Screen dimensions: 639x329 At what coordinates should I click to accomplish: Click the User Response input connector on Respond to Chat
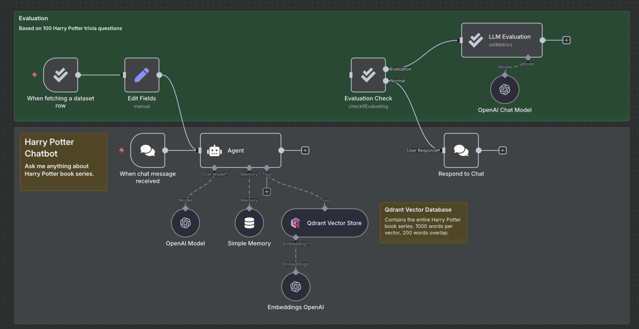click(444, 150)
